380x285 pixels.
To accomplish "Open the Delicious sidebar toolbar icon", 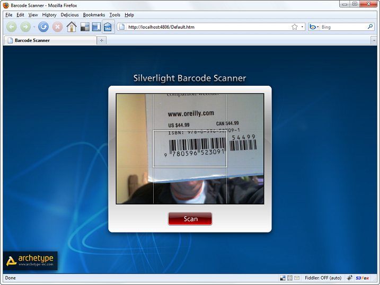I will coord(96,27).
